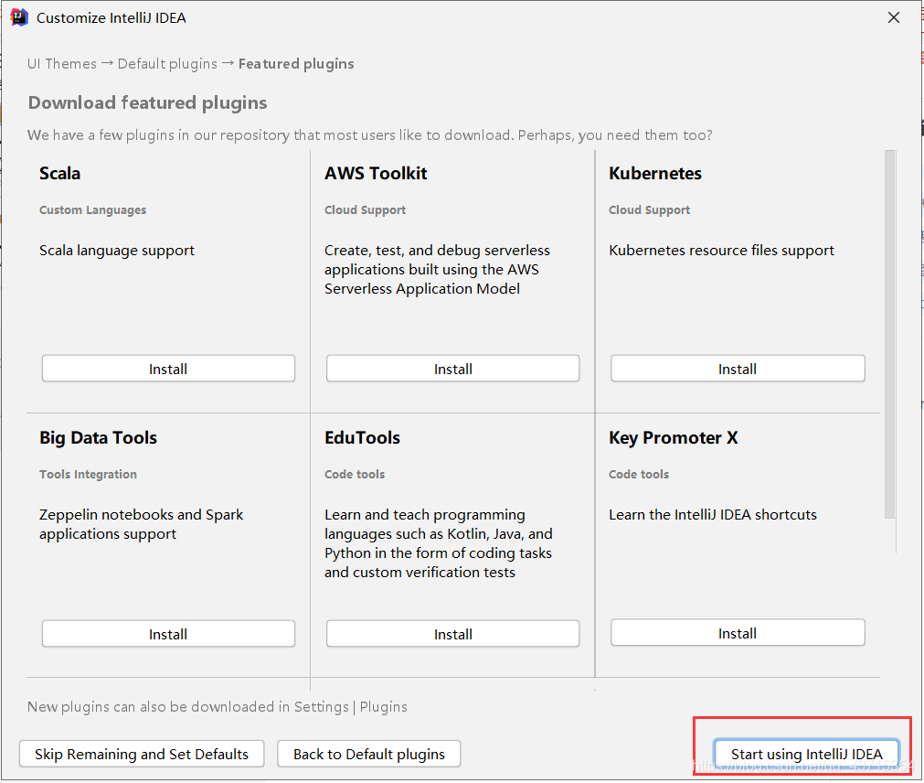This screenshot has width=924, height=783.
Task: Go Back to Default plugins
Action: pyautogui.click(x=369, y=754)
